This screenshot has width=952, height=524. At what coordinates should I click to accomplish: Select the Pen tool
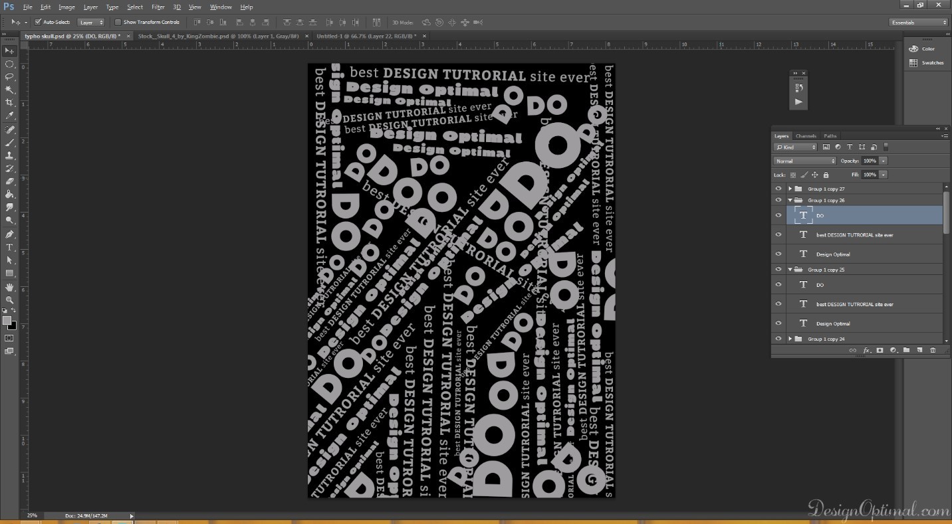point(9,234)
